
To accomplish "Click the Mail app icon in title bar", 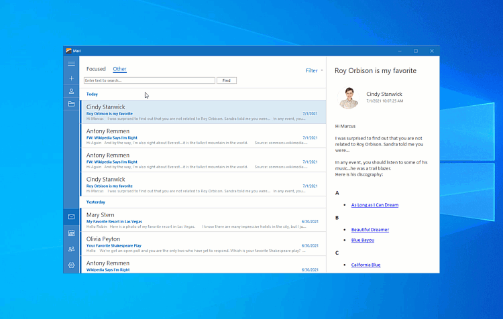I will coord(68,51).
